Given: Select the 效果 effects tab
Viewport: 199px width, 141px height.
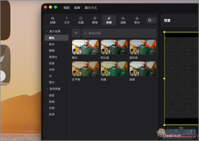Looking at the screenshot, I should (x=109, y=21).
